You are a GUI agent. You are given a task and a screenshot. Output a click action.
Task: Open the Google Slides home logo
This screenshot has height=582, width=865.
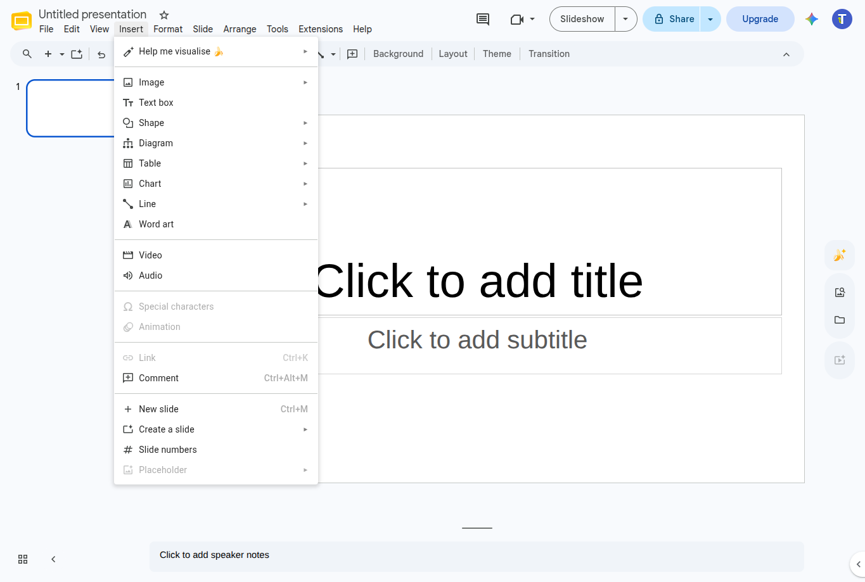tap(22, 21)
